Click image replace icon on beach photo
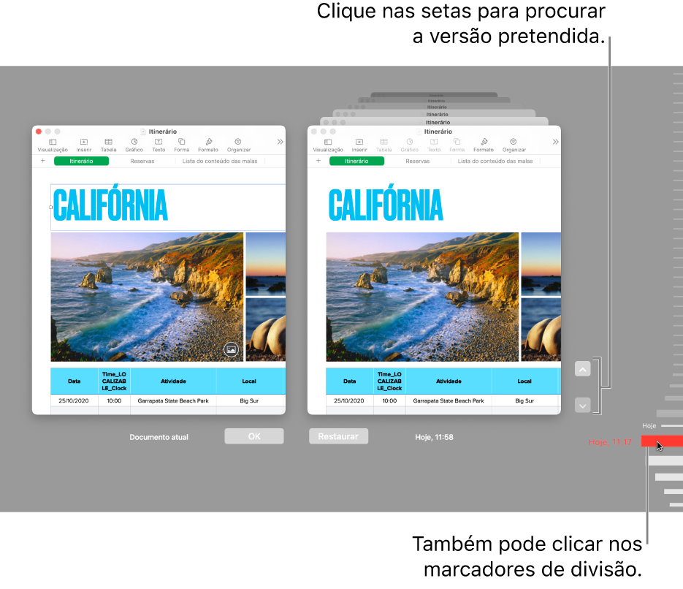The height and width of the screenshot is (589, 683). click(x=231, y=349)
